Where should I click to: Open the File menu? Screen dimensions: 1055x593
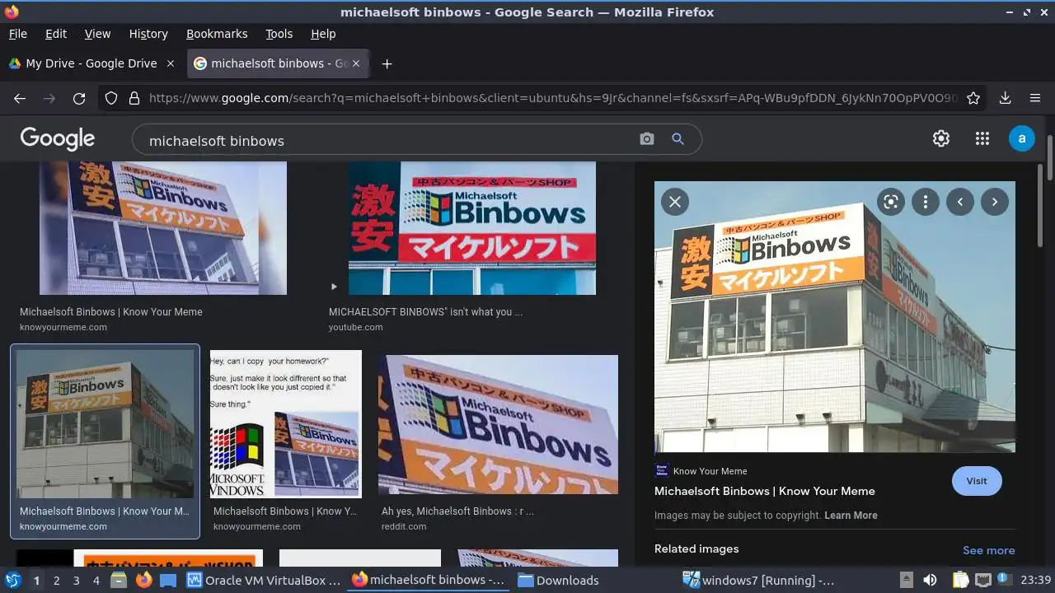(x=17, y=34)
